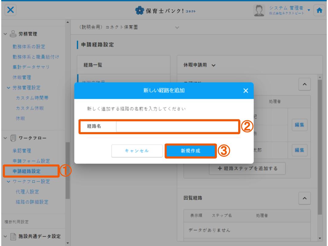This screenshot has height=246, width=328.
Task: Click 経路ステップを追加する button
Action: click(247, 168)
